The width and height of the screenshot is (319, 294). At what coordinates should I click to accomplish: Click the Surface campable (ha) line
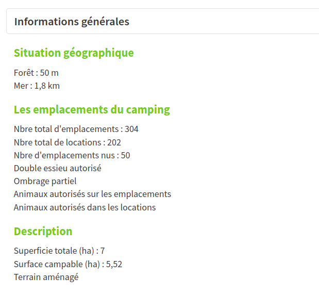coord(68,264)
